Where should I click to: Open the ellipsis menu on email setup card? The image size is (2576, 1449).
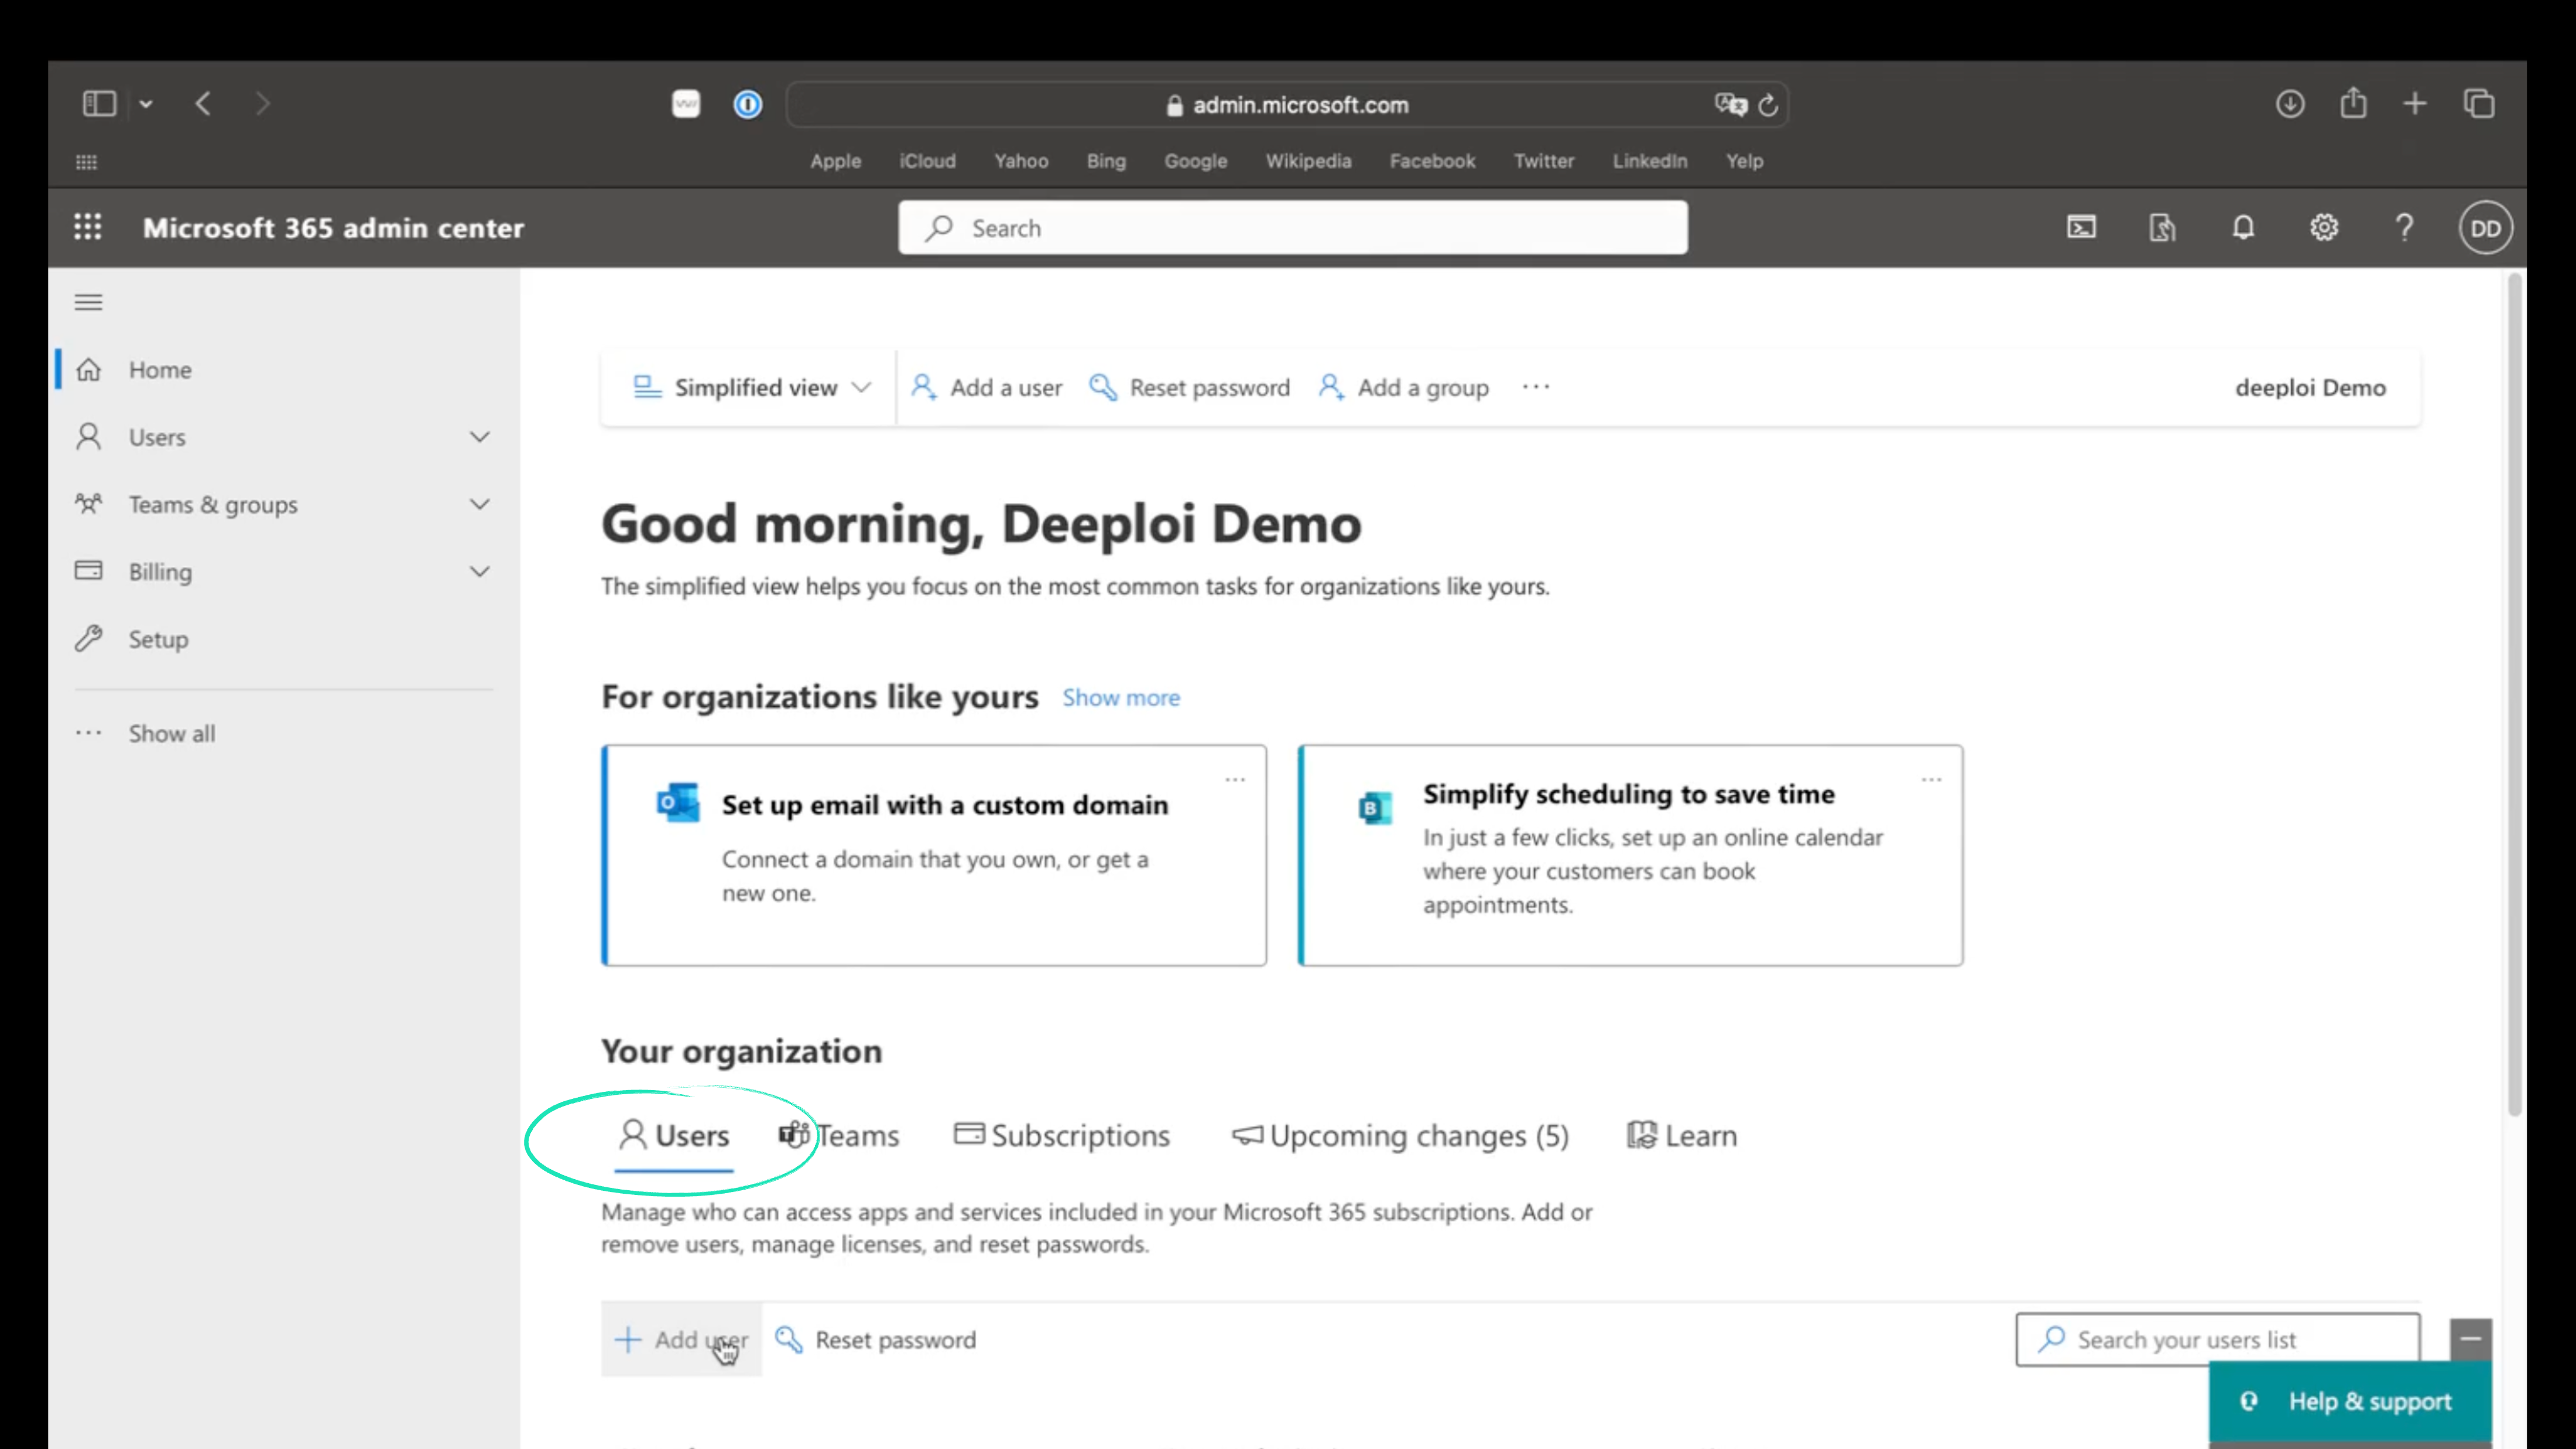click(x=1236, y=779)
